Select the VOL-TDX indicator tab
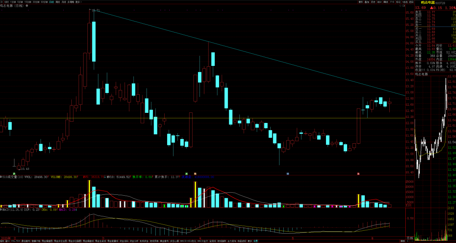 (16, 241)
